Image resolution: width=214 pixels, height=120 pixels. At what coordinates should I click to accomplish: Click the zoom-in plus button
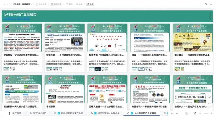(x=212, y=113)
